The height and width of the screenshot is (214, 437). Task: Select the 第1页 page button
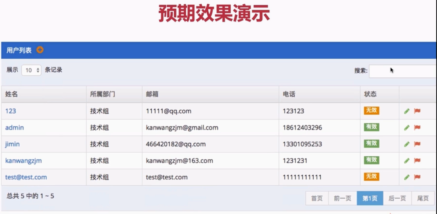pos(370,198)
